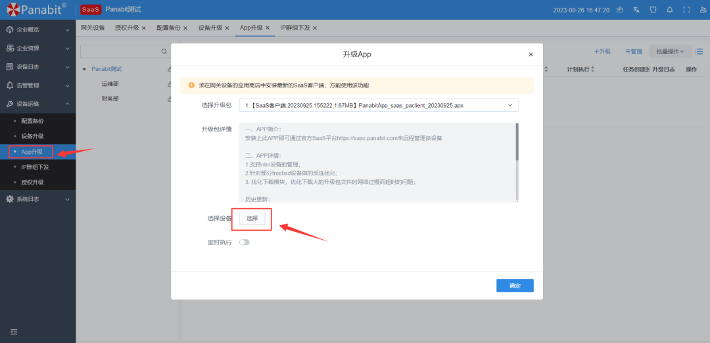The height and width of the screenshot is (343, 710).
Task: Switch to the 网关设备 tab
Action: coord(93,28)
